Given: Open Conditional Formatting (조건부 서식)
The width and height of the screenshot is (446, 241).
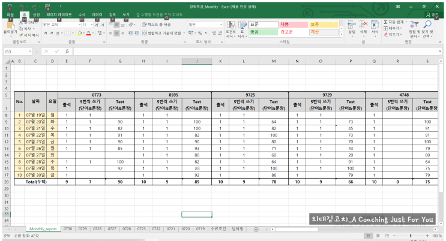Looking at the screenshot, I should (231, 29).
